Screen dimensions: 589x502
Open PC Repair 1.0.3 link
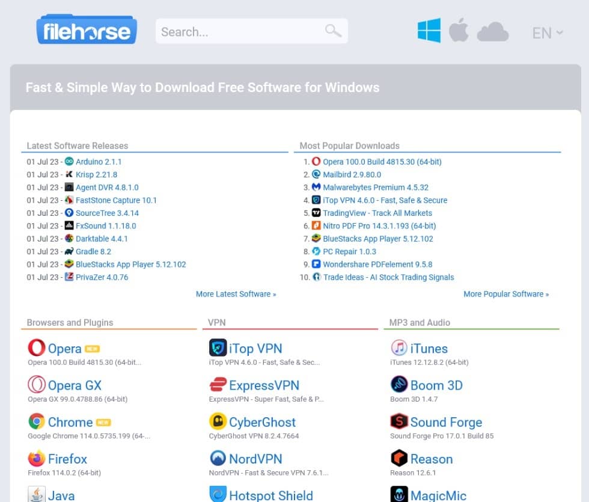349,251
